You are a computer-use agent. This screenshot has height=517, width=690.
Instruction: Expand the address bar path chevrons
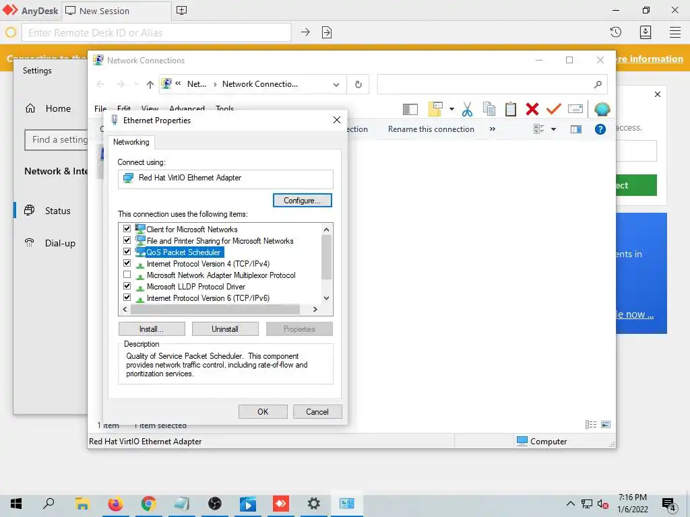(x=178, y=83)
